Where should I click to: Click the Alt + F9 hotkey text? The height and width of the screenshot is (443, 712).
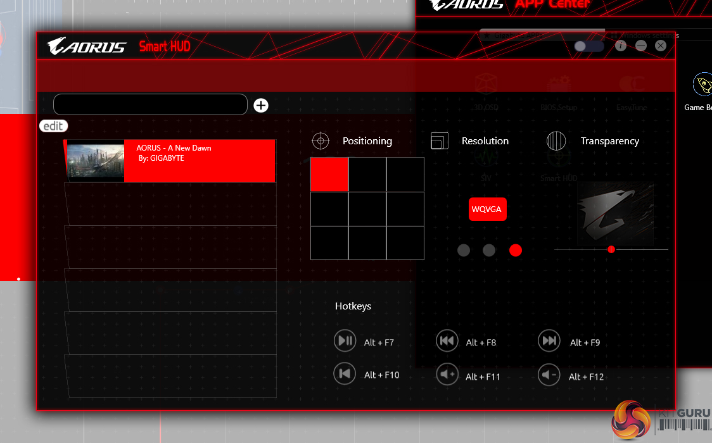(585, 342)
